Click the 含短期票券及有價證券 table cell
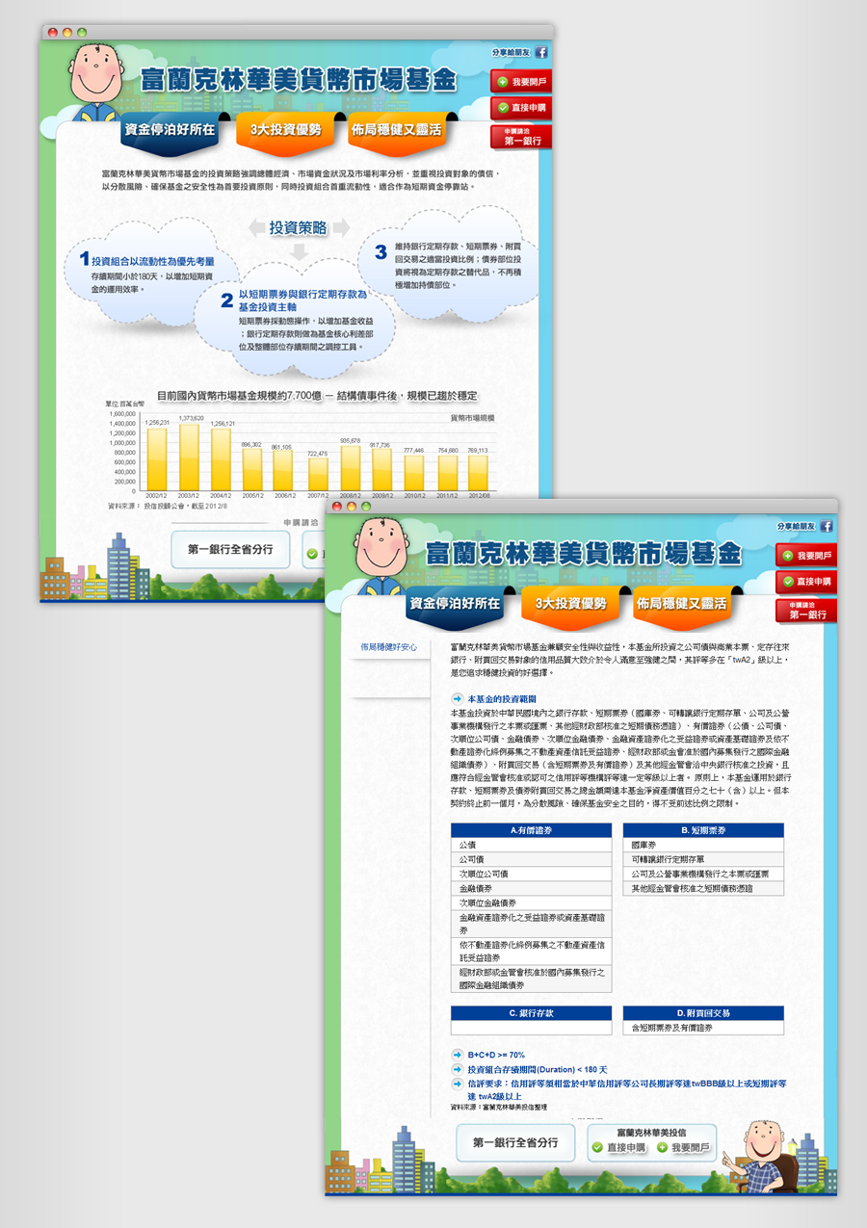This screenshot has height=1228, width=867. pyautogui.click(x=703, y=1028)
